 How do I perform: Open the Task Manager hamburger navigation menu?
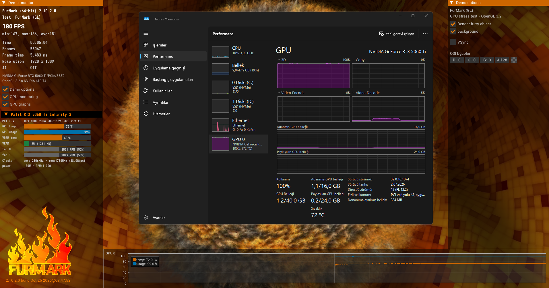pyautogui.click(x=146, y=34)
